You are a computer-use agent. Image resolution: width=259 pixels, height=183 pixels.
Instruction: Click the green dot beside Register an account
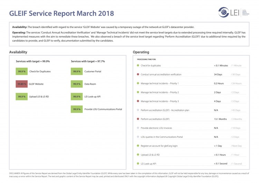(138, 146)
